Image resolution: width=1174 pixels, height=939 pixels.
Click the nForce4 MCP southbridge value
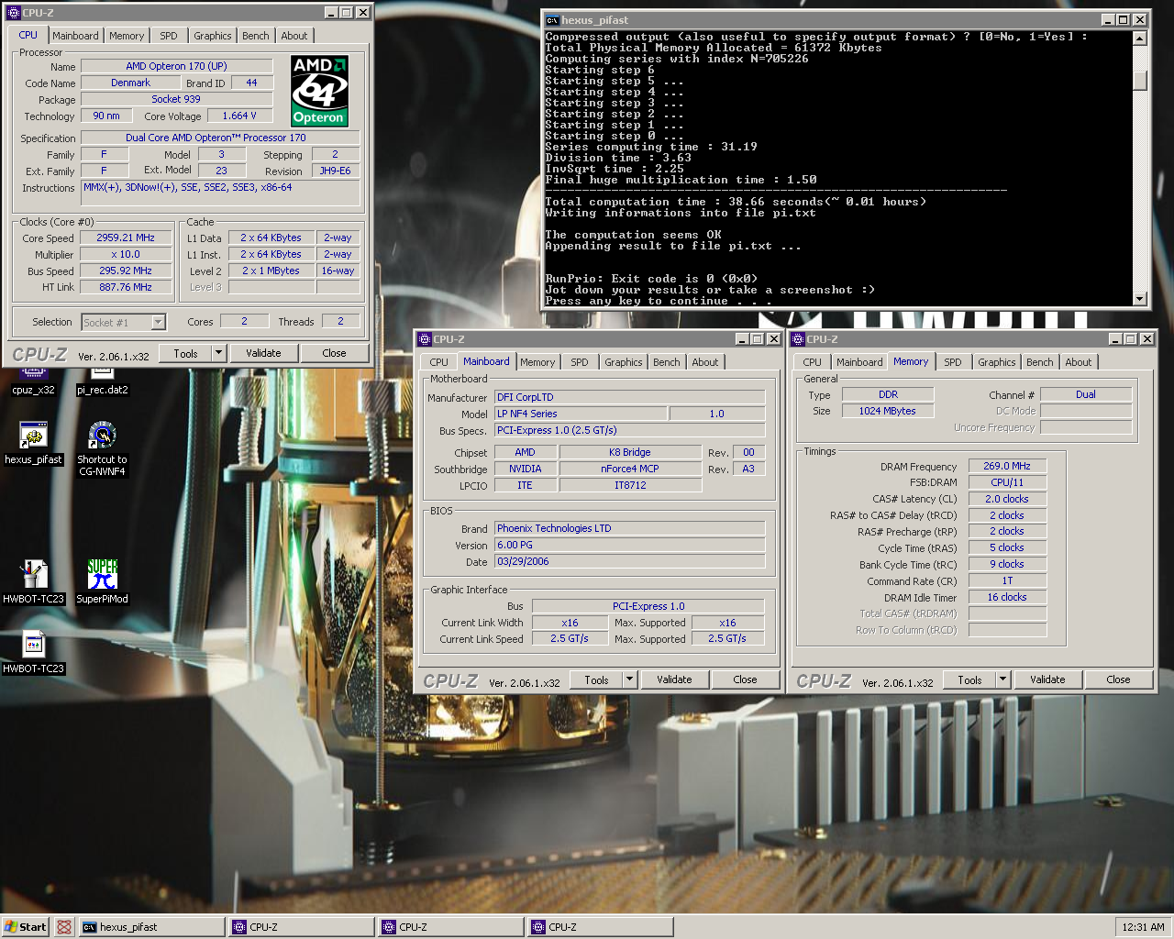[630, 469]
